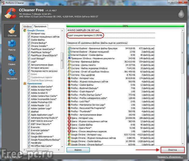Select Приложения group heading in list

click(34, 83)
